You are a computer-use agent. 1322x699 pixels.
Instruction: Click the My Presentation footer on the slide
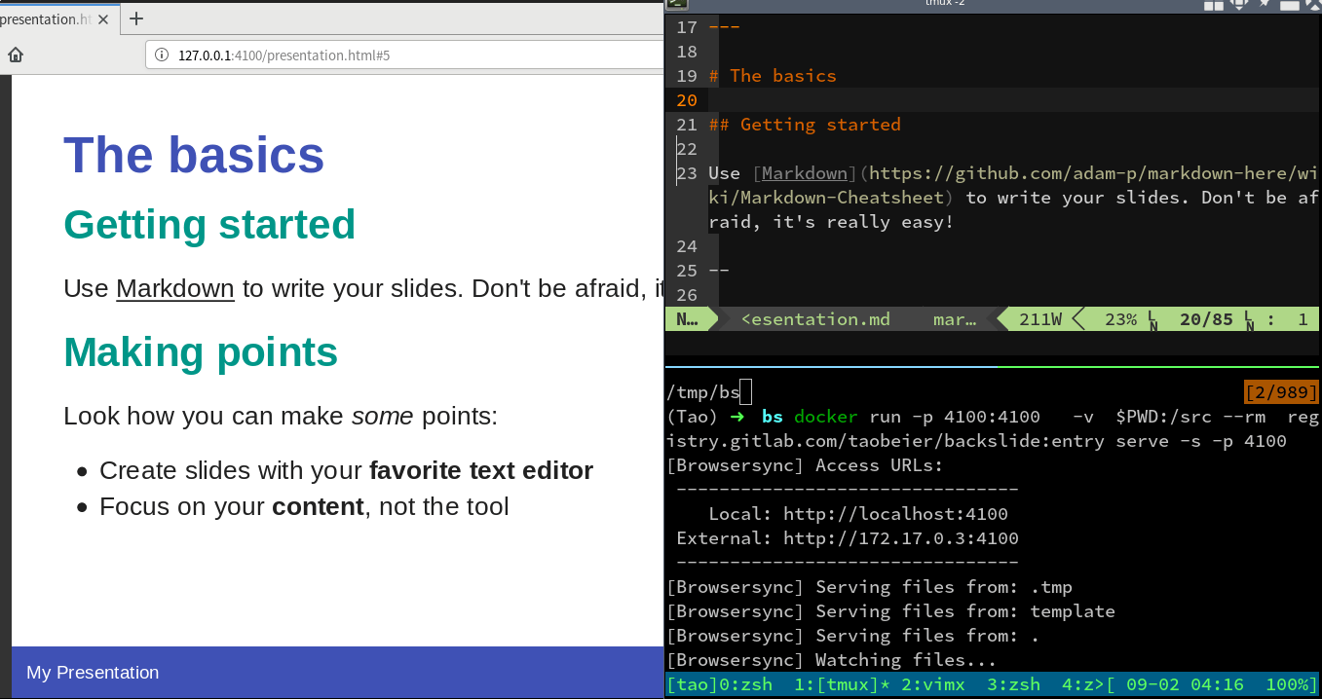93,673
